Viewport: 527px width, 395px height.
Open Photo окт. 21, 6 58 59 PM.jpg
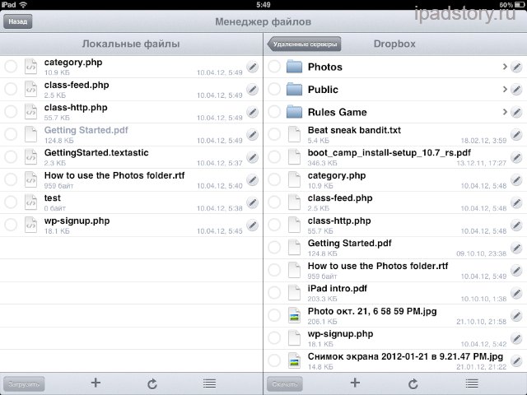[x=395, y=316]
